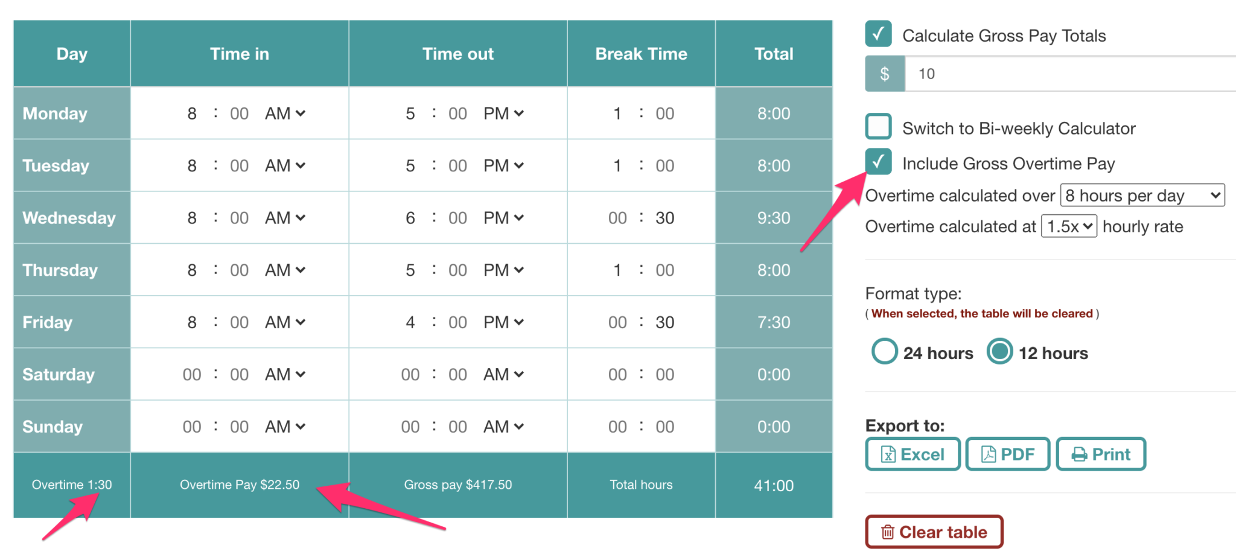The width and height of the screenshot is (1236, 554).
Task: Open the 1.5x overtime rate dropdown
Action: (x=1068, y=226)
